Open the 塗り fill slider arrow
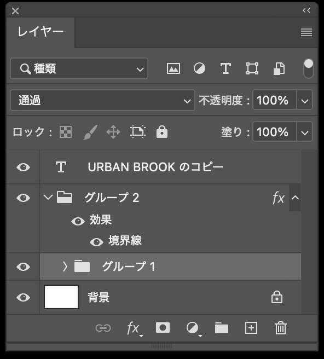Screen dimensions: 324x359 tap(305, 132)
